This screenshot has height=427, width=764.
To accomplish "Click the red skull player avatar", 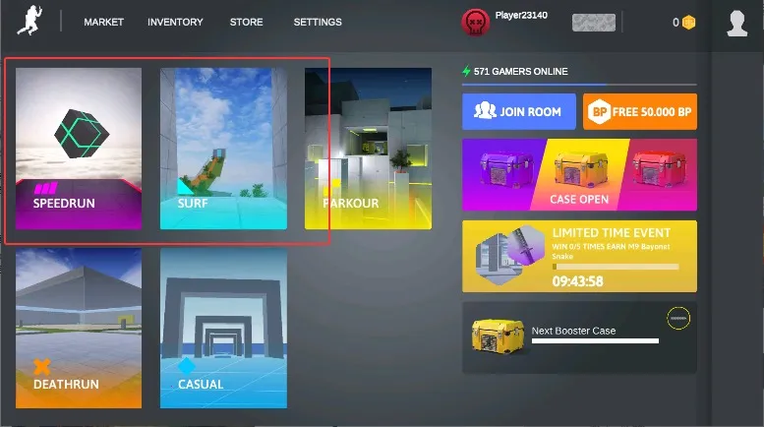I will point(475,22).
